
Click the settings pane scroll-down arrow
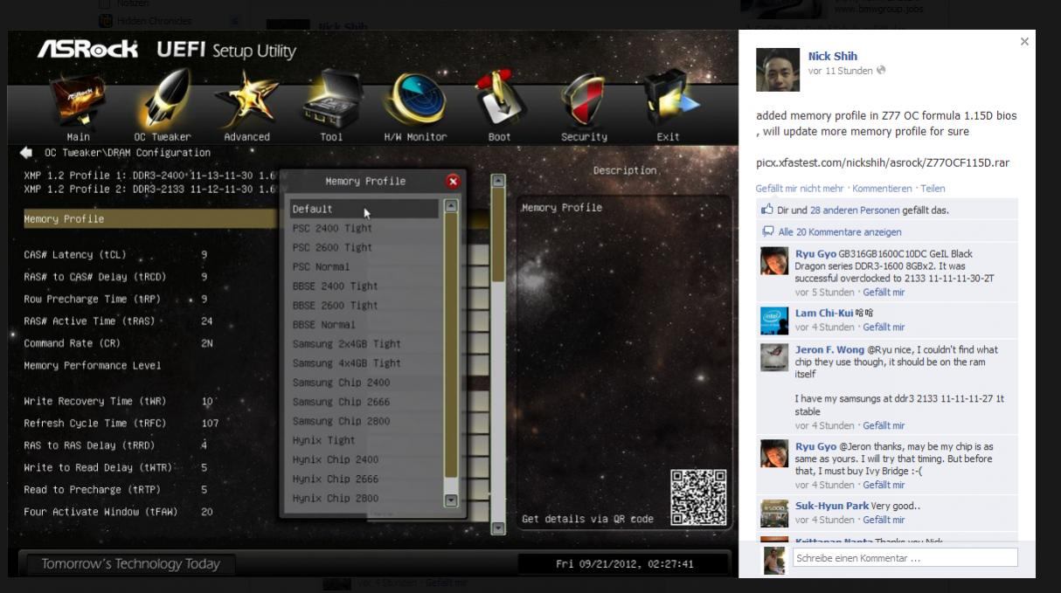498,527
